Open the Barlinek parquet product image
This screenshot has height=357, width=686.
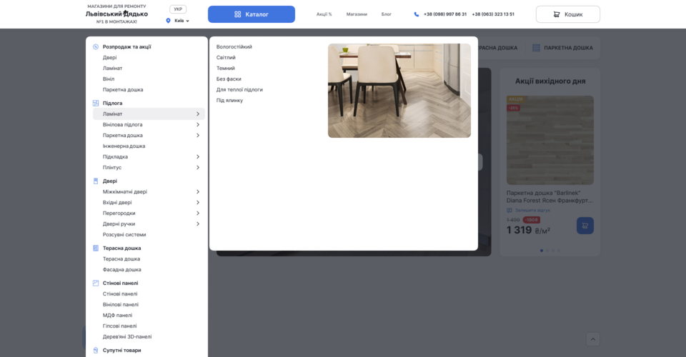[x=550, y=140]
